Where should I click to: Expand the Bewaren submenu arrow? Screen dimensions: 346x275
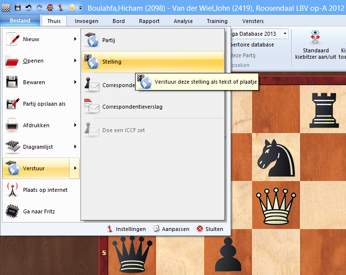tap(75, 82)
